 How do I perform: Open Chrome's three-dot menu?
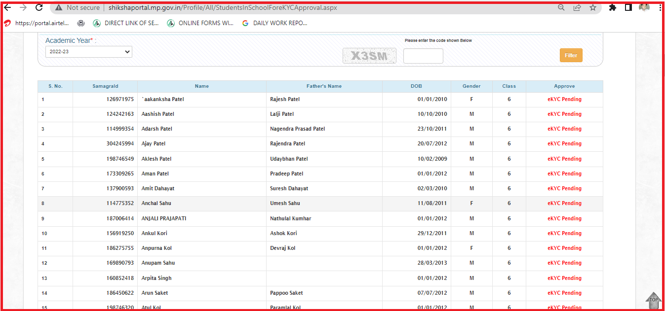[660, 8]
